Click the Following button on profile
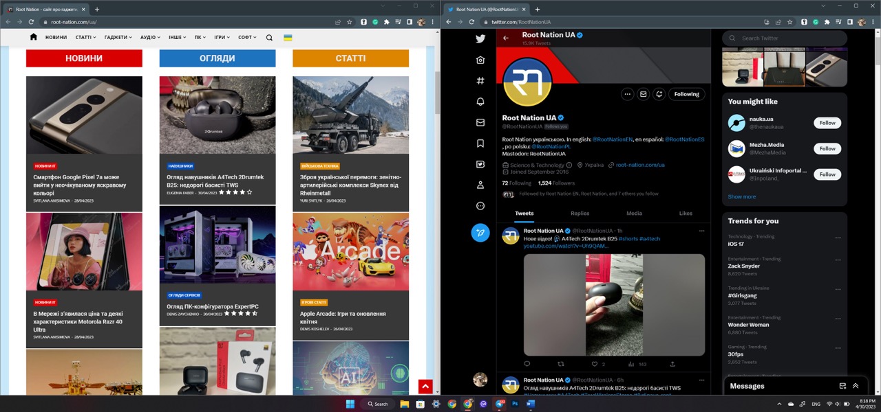Viewport: 881px width, 412px height. click(x=687, y=94)
